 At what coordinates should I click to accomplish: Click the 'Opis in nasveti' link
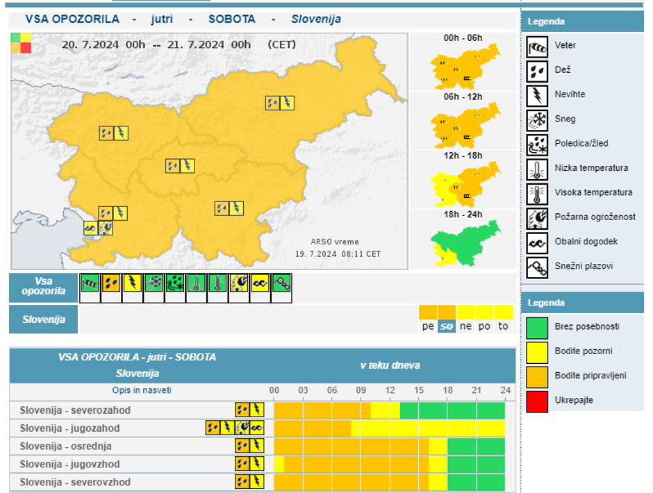point(142,390)
